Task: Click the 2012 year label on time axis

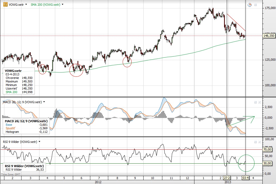Action: 98,182
